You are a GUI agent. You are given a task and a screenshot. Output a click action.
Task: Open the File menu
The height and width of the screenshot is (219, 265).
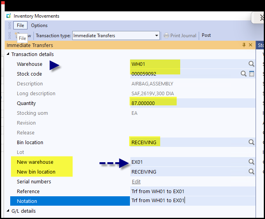20,25
